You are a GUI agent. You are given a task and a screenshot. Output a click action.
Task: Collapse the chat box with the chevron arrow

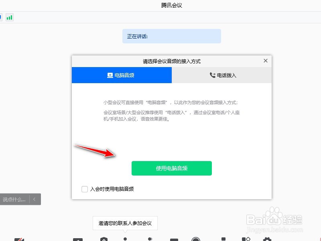pyautogui.click(x=35, y=199)
